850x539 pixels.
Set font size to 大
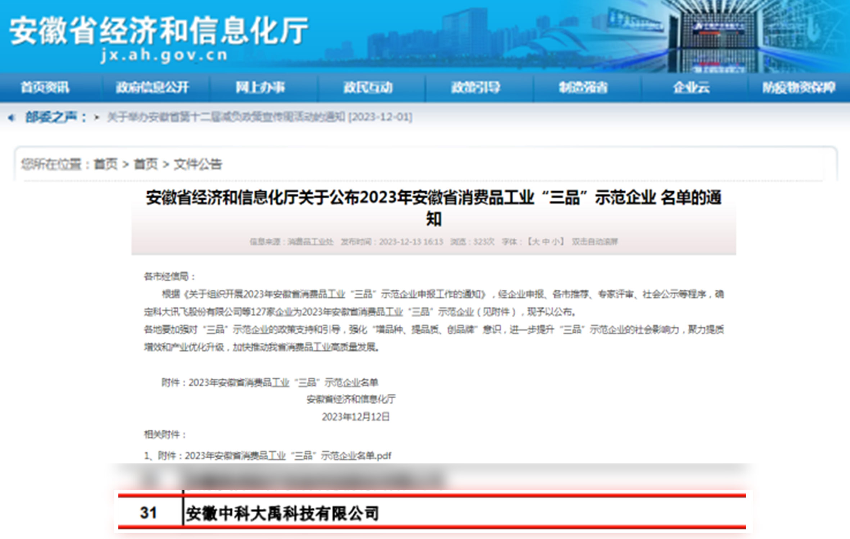tap(535, 242)
